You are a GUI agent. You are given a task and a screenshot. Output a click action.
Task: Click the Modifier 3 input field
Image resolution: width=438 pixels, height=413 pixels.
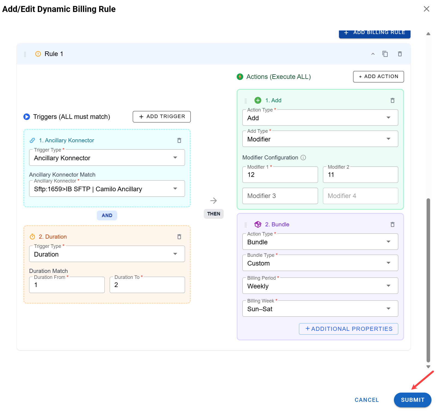280,196
